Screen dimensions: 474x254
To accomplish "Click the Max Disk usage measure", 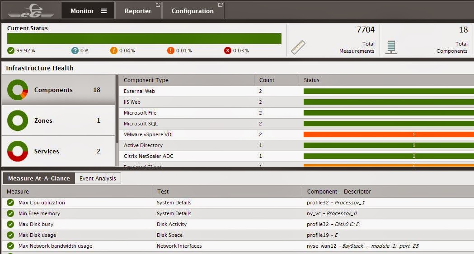I will point(37,236).
